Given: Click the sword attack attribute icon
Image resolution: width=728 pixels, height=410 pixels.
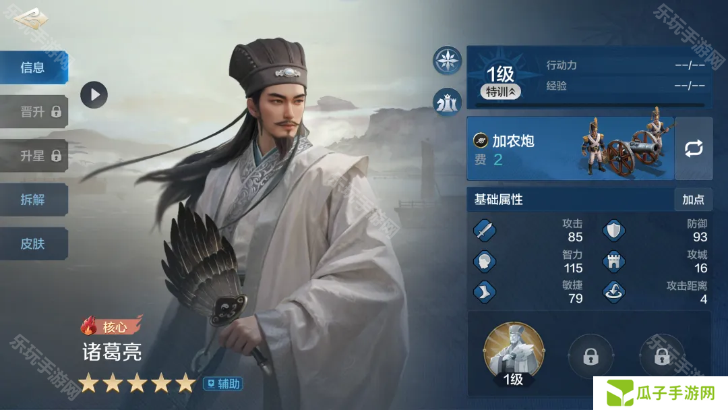Looking at the screenshot, I should pyautogui.click(x=484, y=231).
